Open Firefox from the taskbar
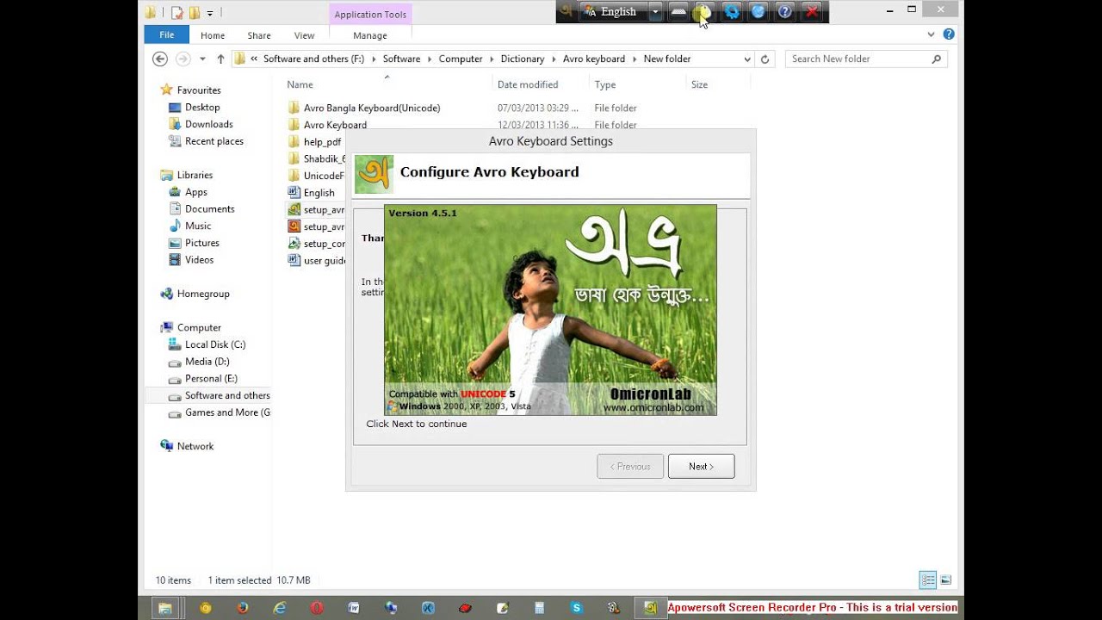This screenshot has height=620, width=1102. click(x=242, y=608)
